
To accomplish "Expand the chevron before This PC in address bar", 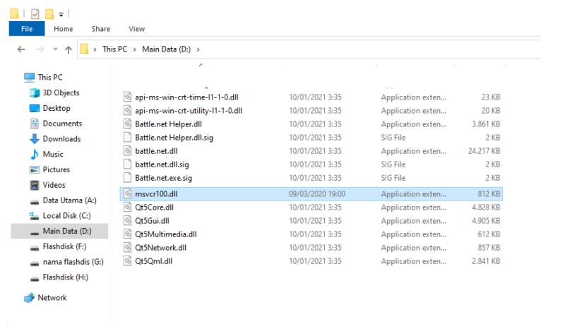I will [95, 49].
